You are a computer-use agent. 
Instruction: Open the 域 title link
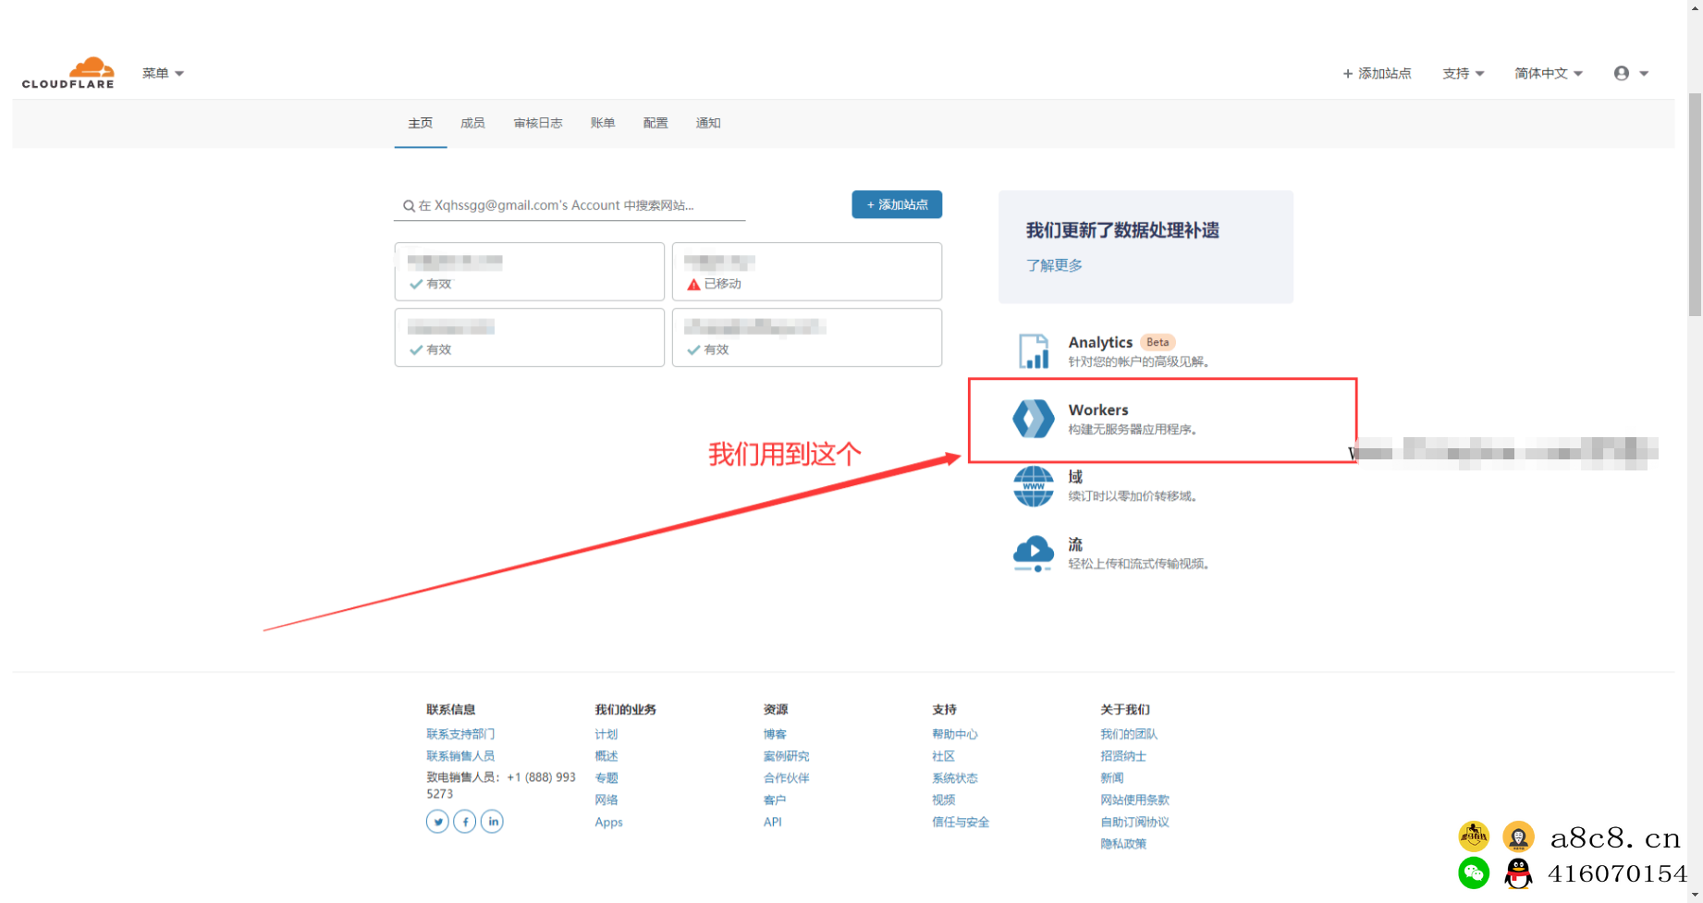pos(1075,477)
